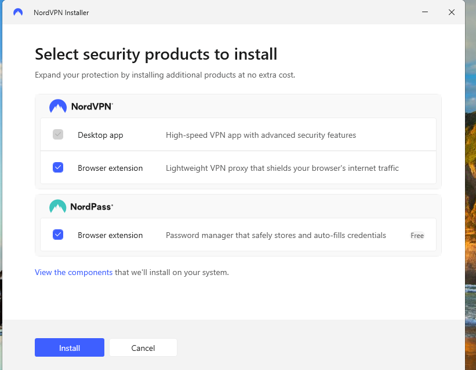Click the NordVPN brand name text
The image size is (476, 370).
(92, 107)
